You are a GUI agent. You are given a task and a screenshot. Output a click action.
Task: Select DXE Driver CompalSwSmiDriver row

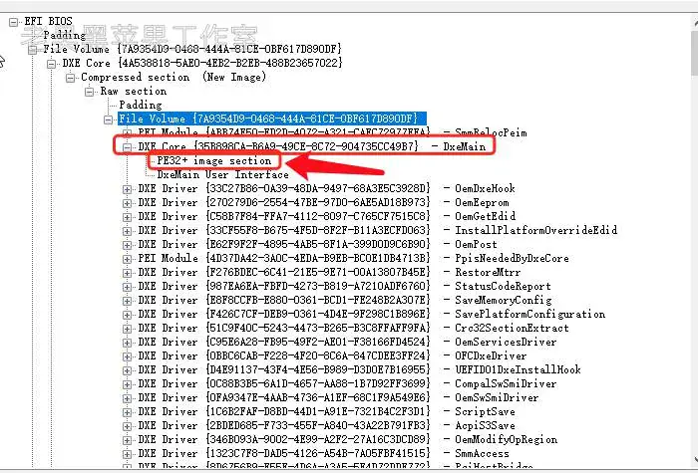[x=347, y=383]
